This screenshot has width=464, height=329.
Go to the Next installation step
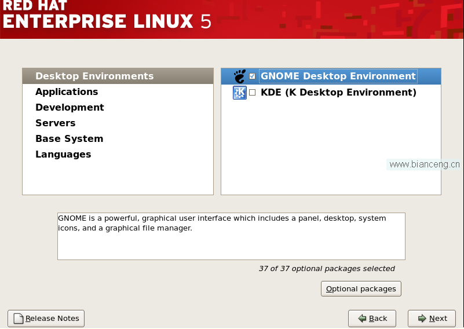tap(432, 319)
